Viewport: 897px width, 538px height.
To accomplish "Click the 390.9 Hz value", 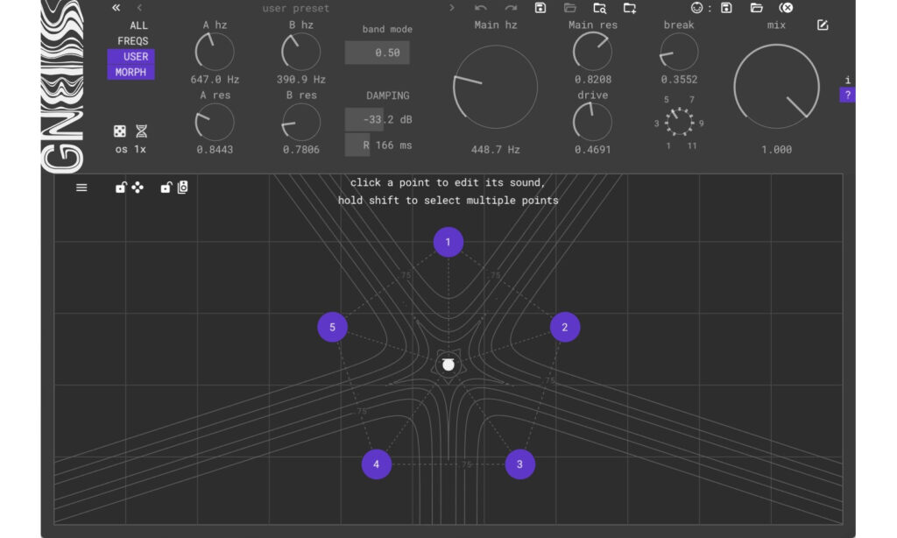I will click(301, 80).
